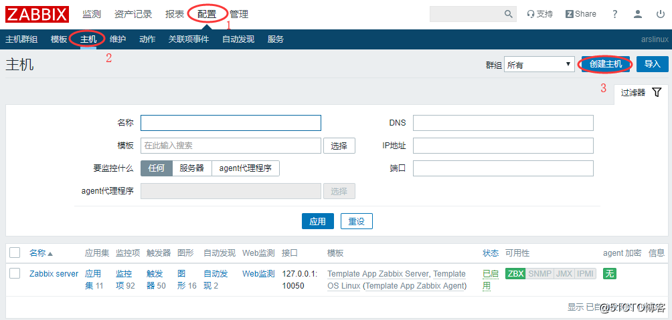Viewport: 672px width, 320px height.
Task: Sort by 状态 column header
Action: 491,253
